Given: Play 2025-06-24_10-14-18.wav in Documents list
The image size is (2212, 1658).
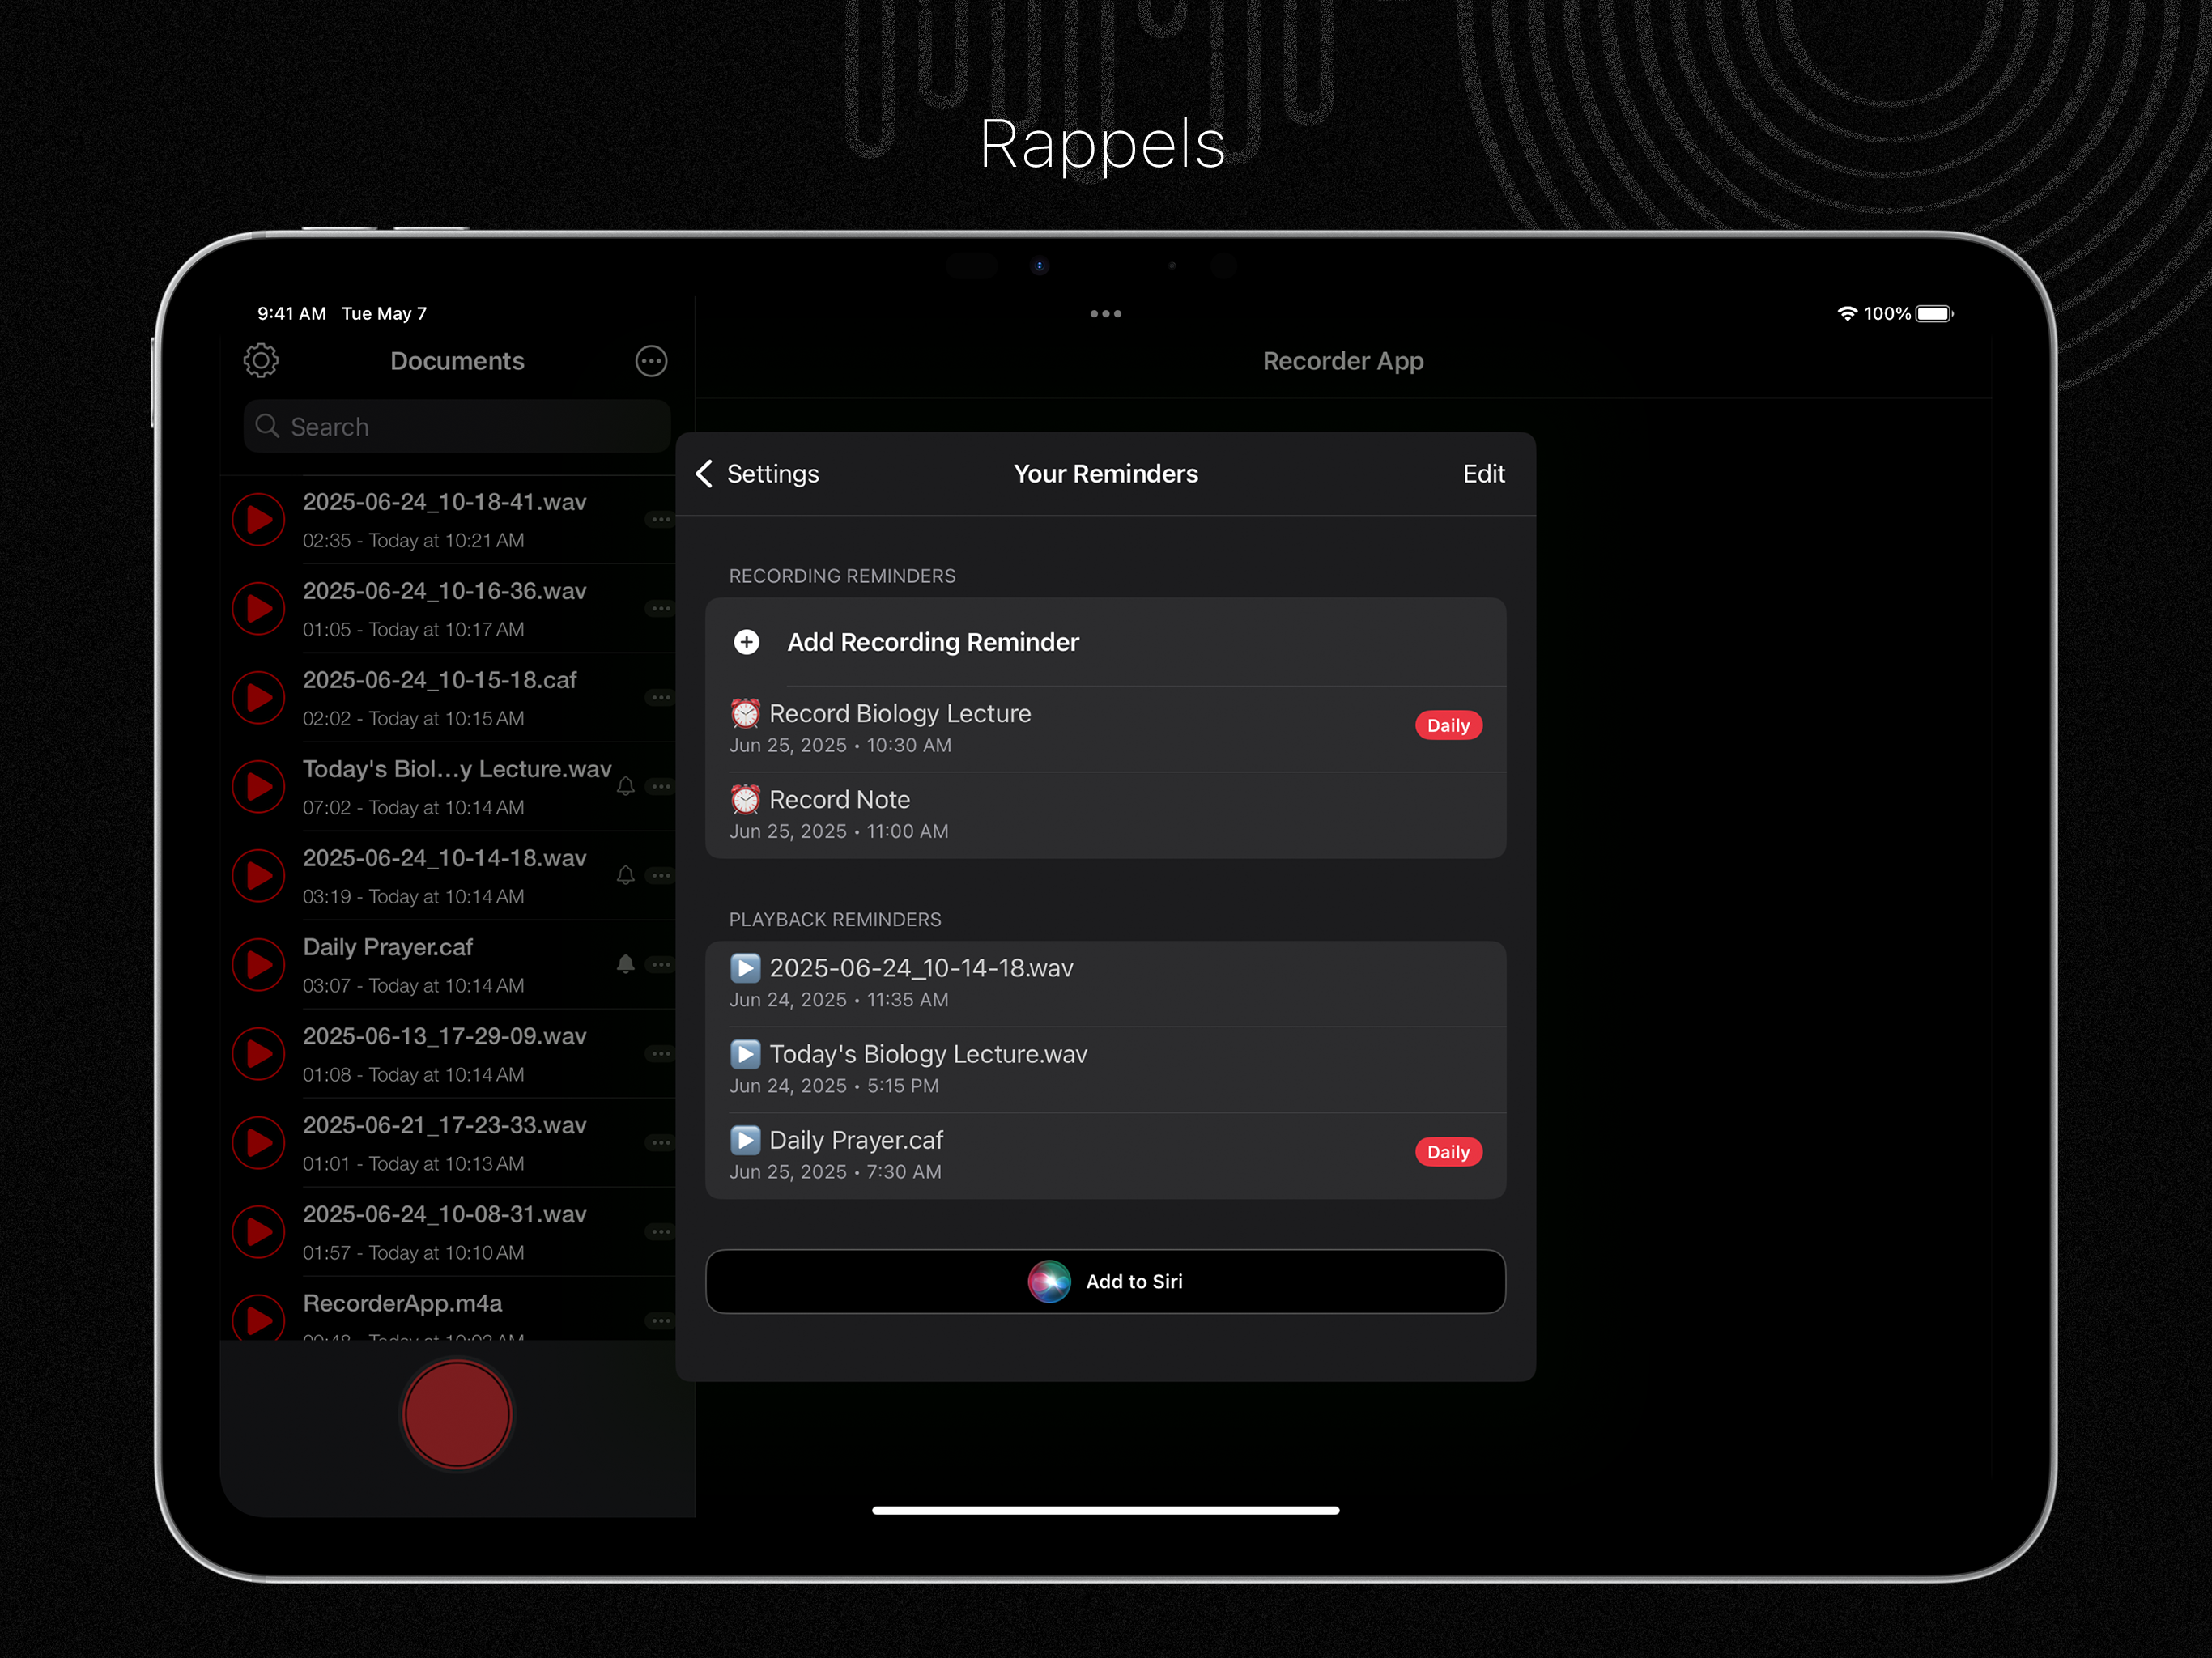Looking at the screenshot, I should [x=259, y=876].
